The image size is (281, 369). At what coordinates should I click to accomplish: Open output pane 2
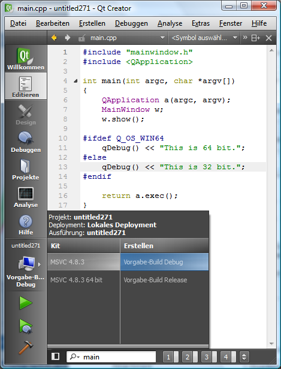[x=190, y=357]
